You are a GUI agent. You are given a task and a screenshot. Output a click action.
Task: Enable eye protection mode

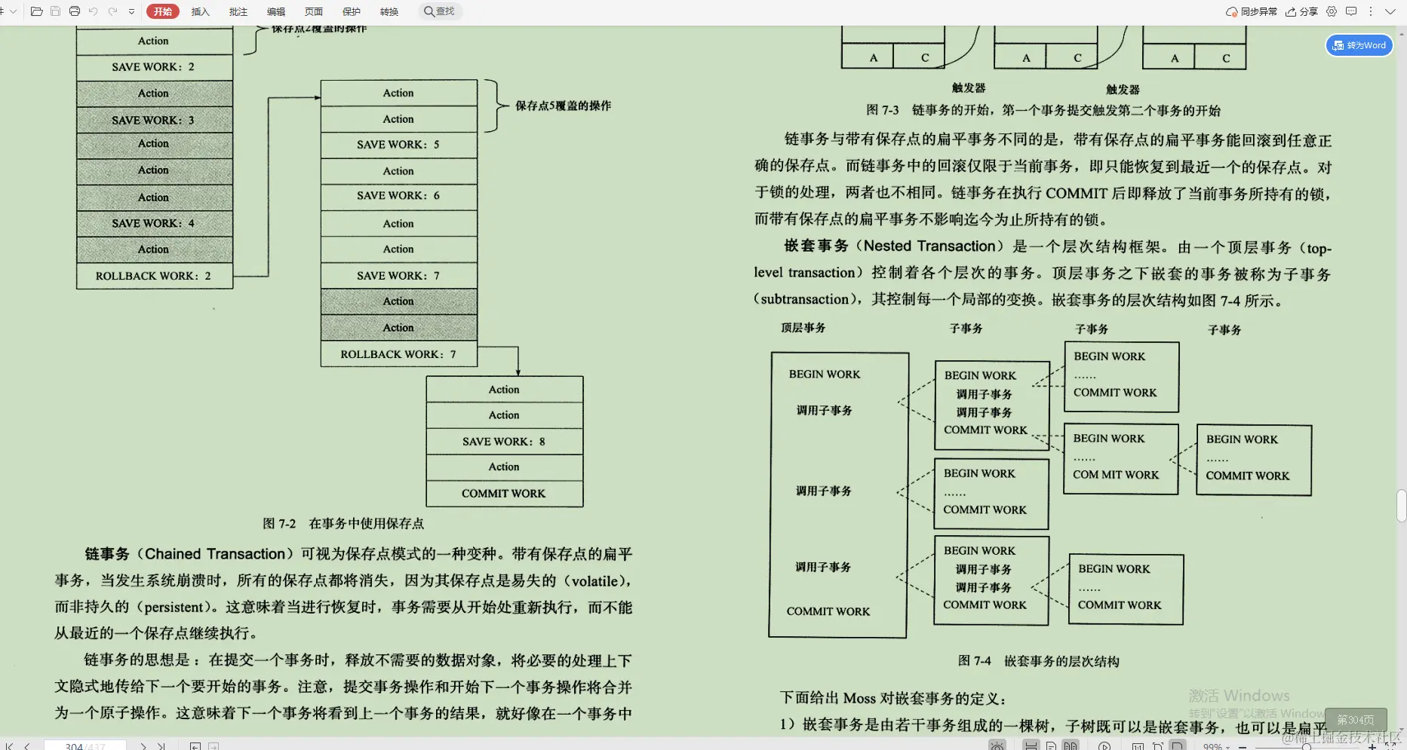pyautogui.click(x=998, y=746)
